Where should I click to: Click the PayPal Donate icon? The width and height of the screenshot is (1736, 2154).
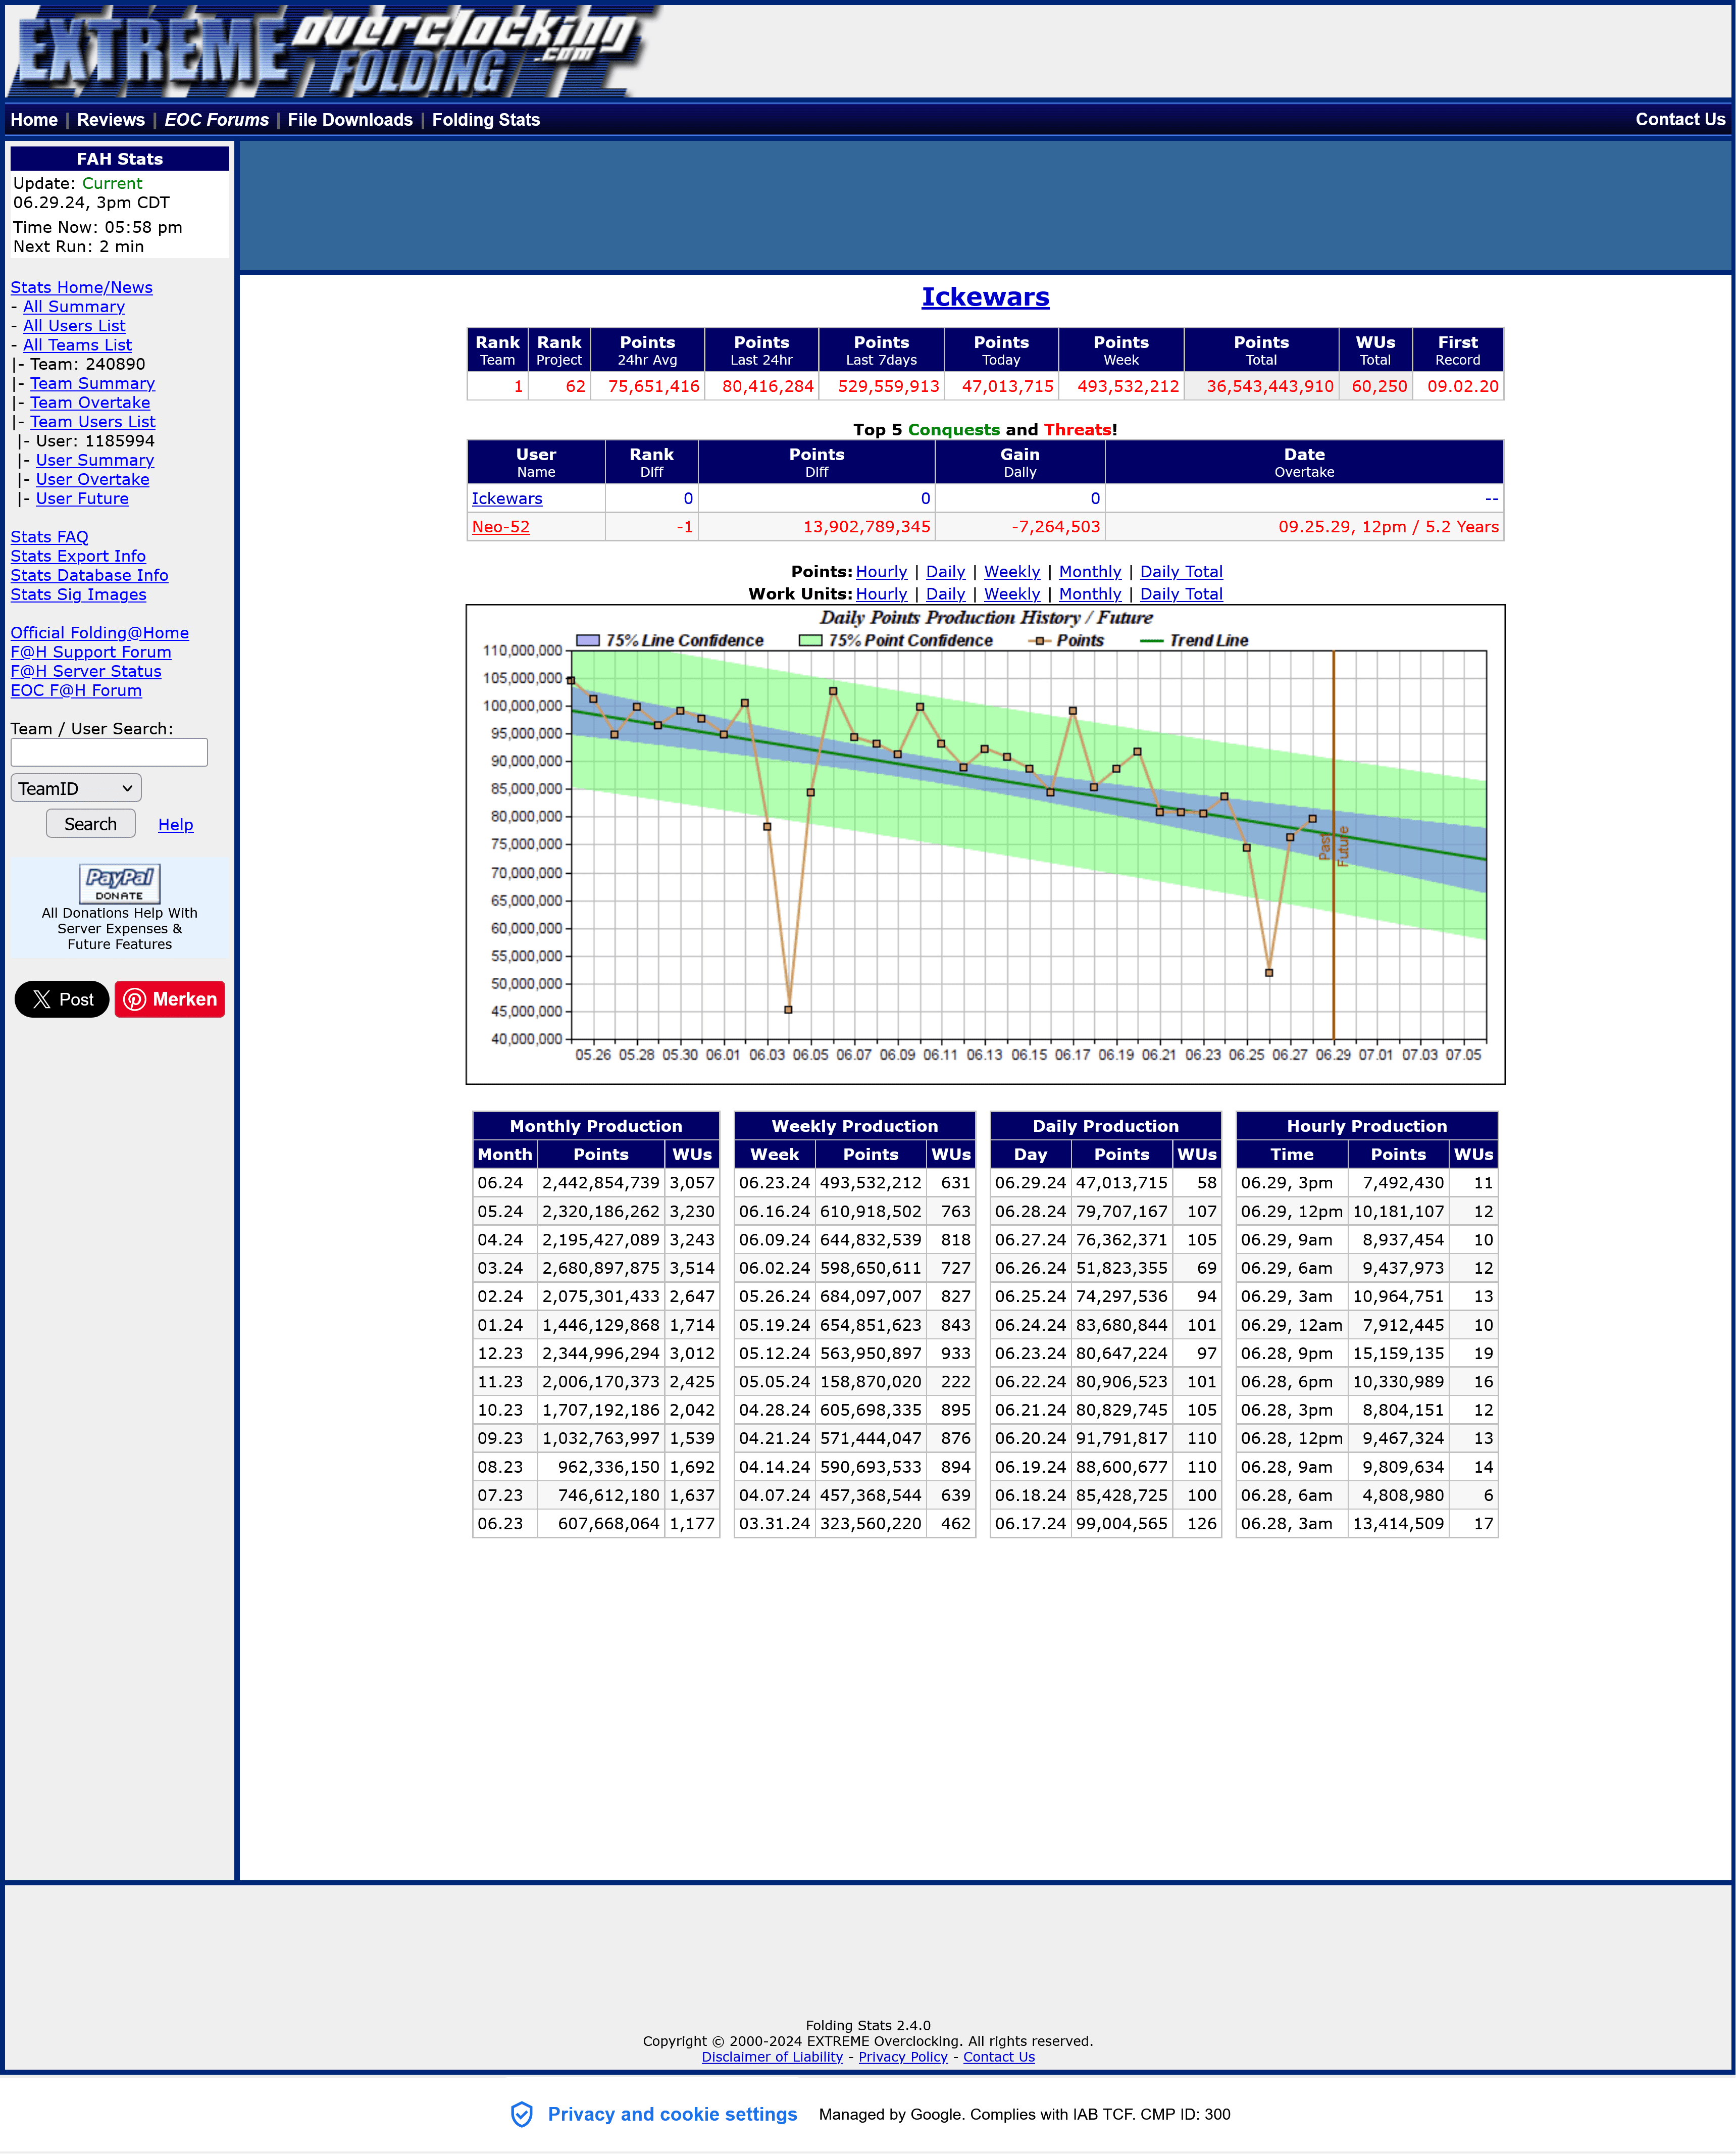pos(119,883)
